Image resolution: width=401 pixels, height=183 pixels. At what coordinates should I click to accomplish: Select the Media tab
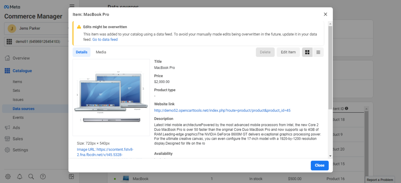(101, 52)
